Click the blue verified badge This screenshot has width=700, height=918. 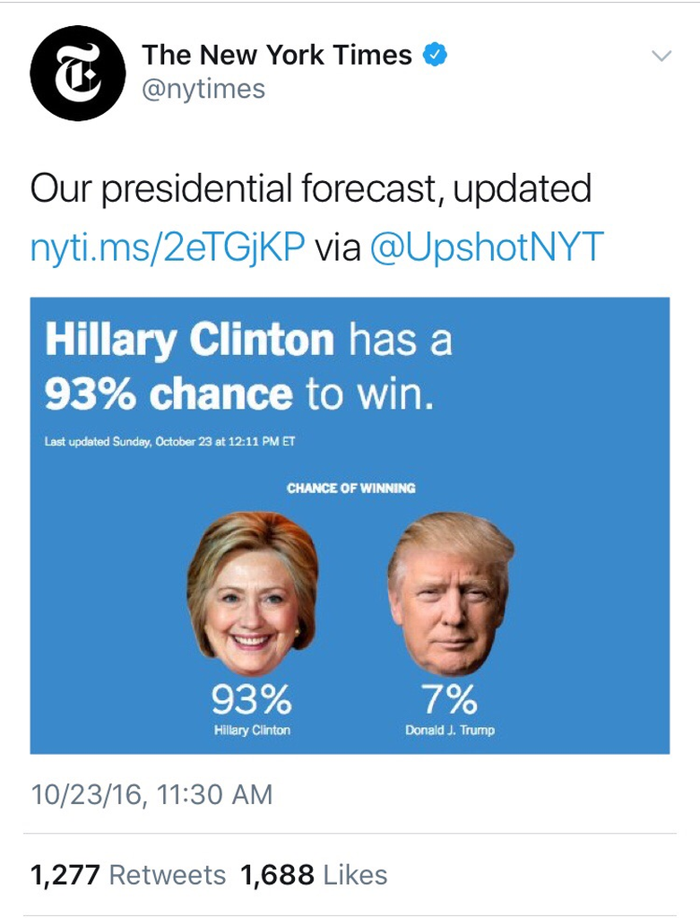tap(435, 56)
